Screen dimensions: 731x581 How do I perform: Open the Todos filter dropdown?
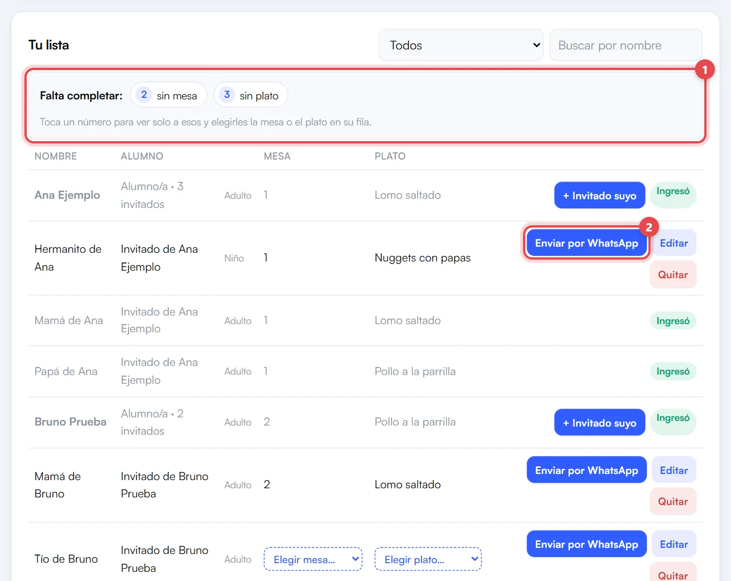461,45
